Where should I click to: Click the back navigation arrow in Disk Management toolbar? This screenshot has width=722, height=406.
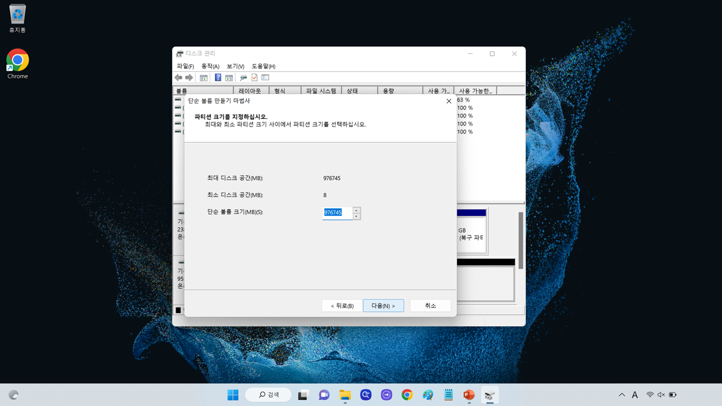pos(178,77)
